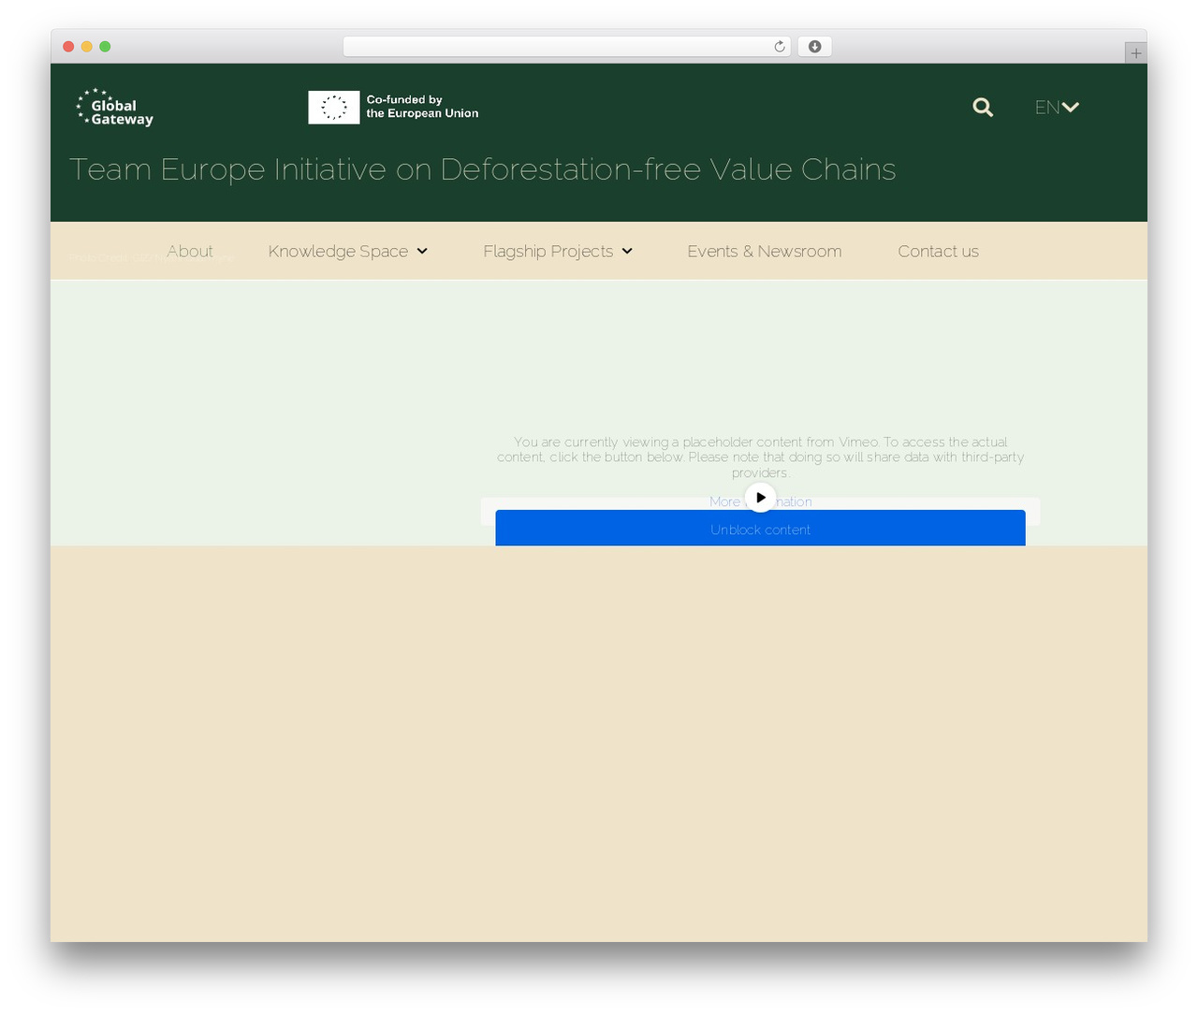The width and height of the screenshot is (1198, 1014).
Task: Focus the browser address bar
Action: tap(566, 47)
